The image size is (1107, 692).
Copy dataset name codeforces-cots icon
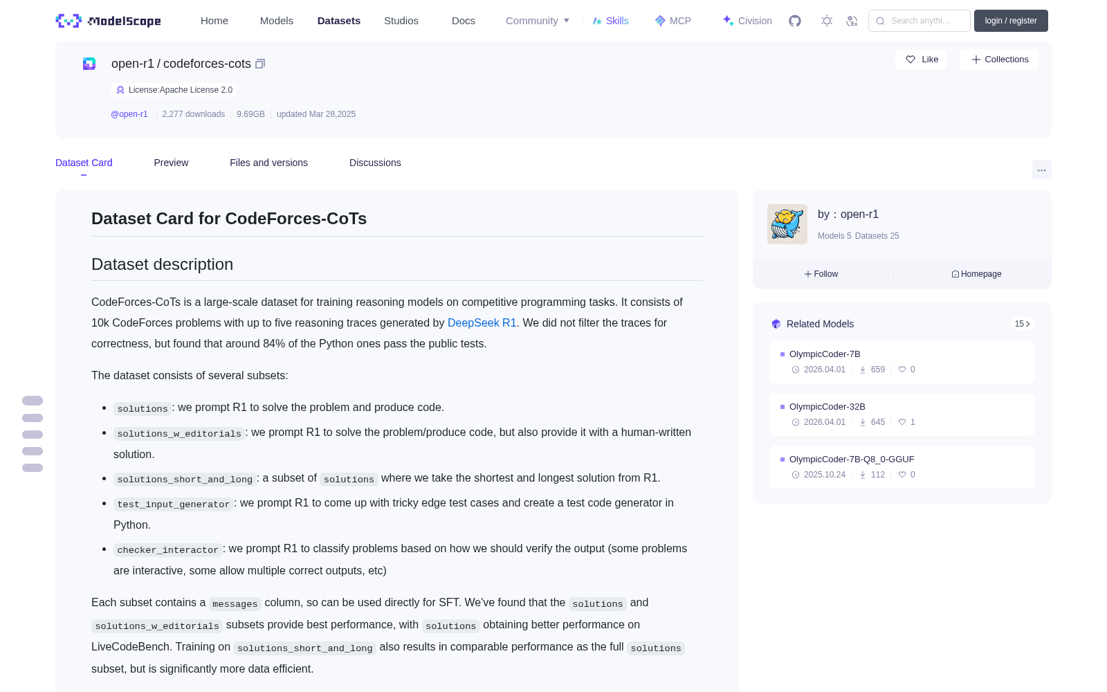tap(260, 64)
